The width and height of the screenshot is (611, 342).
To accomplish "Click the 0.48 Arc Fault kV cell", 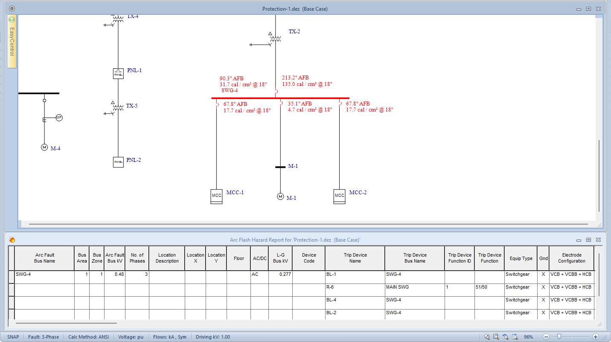I will [x=115, y=277].
